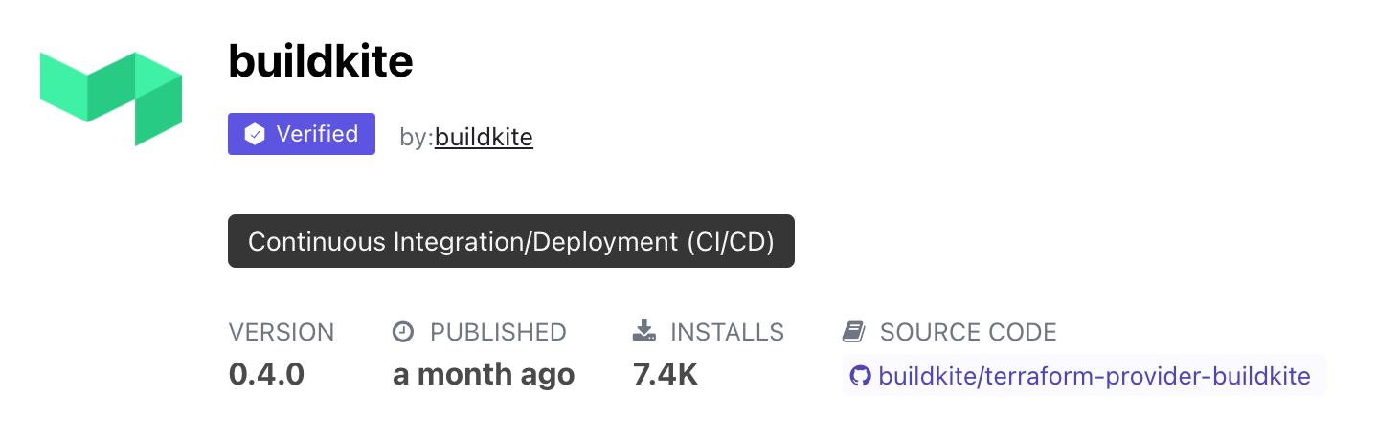Click the clock icon beside PUBLISHED
The image size is (1377, 440).
click(404, 332)
